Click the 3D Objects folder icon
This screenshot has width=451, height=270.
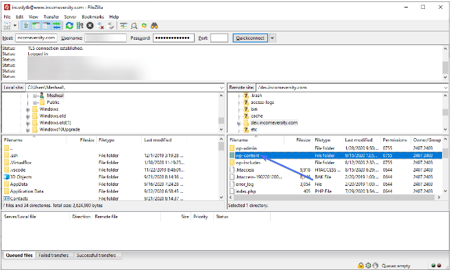(x=6, y=177)
